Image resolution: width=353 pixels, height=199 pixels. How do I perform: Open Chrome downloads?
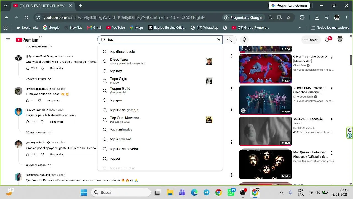[317, 17]
